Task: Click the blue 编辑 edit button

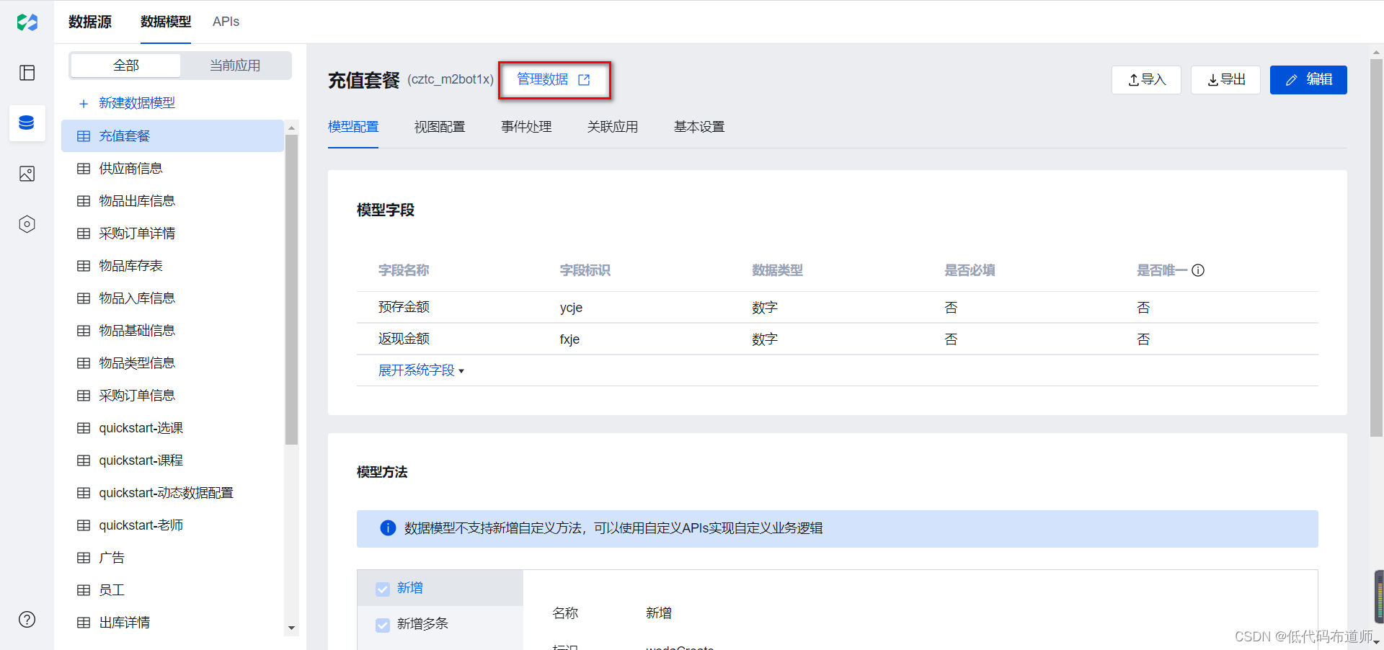Action: (x=1308, y=80)
